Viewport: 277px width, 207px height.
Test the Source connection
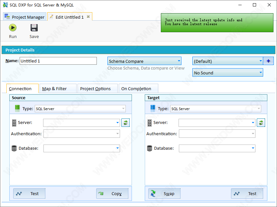pos(29,193)
